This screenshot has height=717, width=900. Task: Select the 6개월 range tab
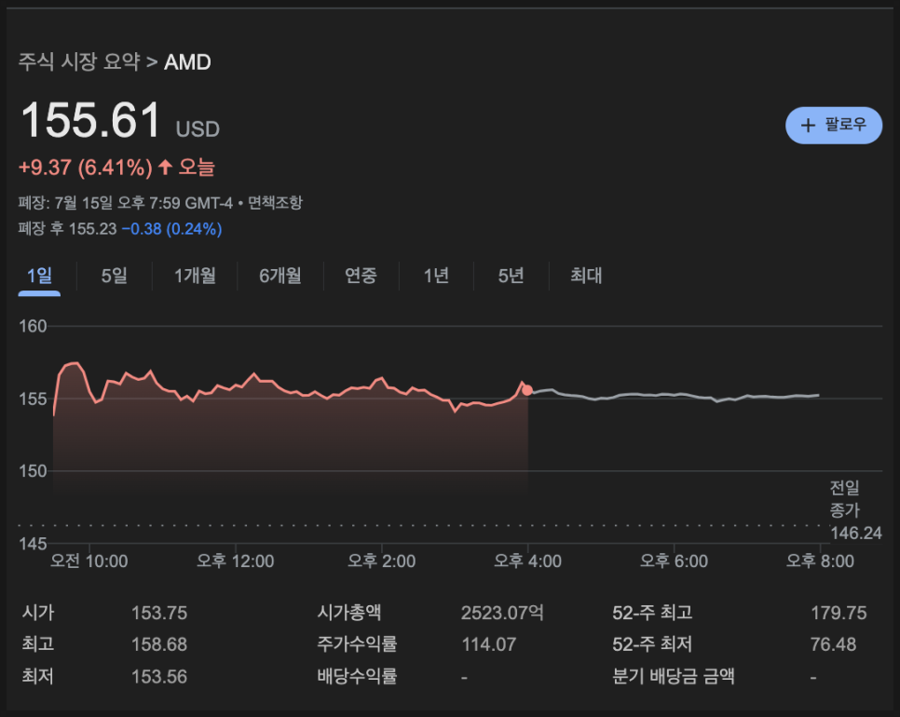[280, 276]
